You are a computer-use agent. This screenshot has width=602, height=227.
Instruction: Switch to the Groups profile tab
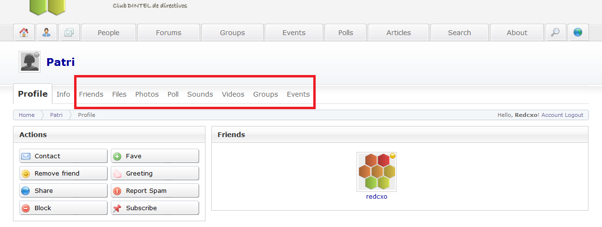tap(266, 94)
